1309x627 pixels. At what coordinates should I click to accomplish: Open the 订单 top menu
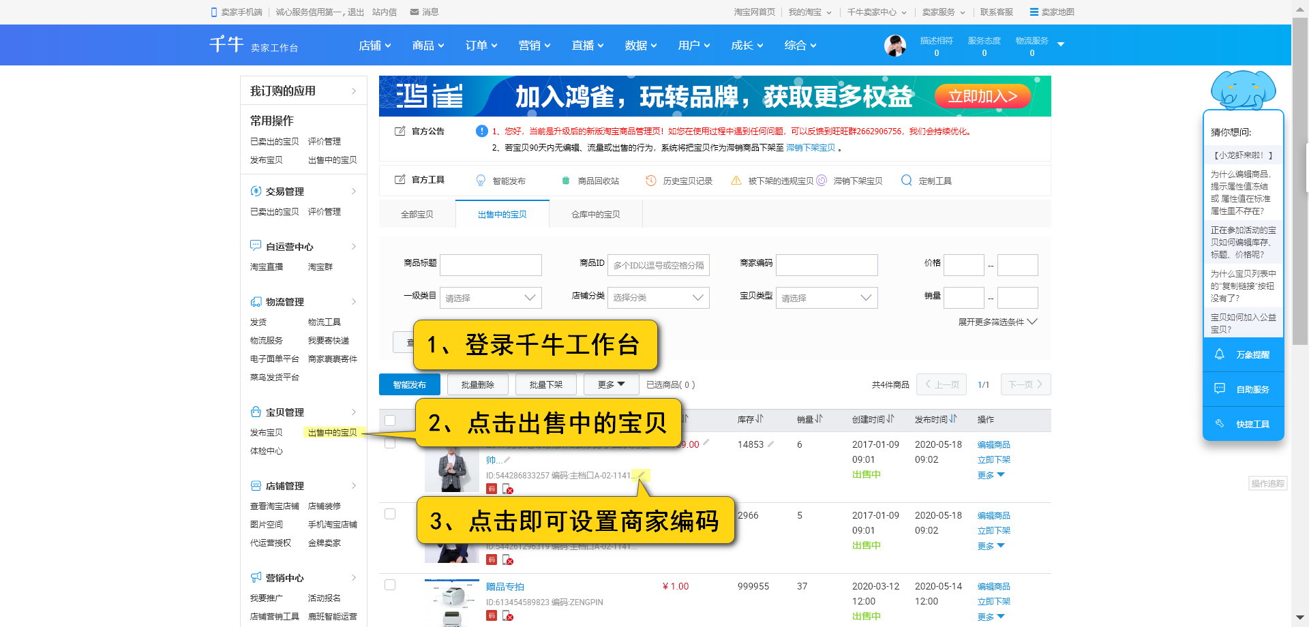(481, 46)
